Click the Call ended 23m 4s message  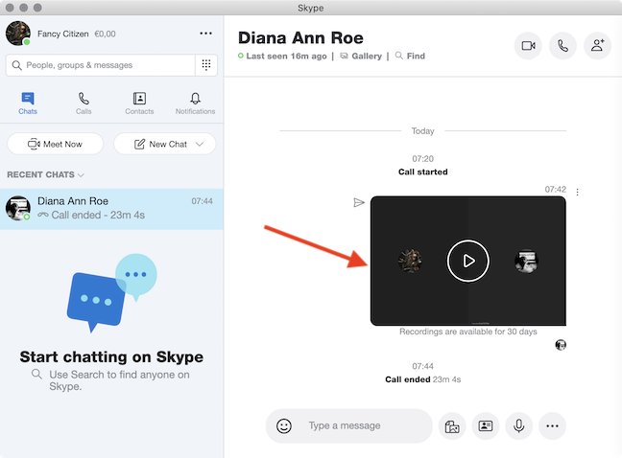click(x=423, y=379)
